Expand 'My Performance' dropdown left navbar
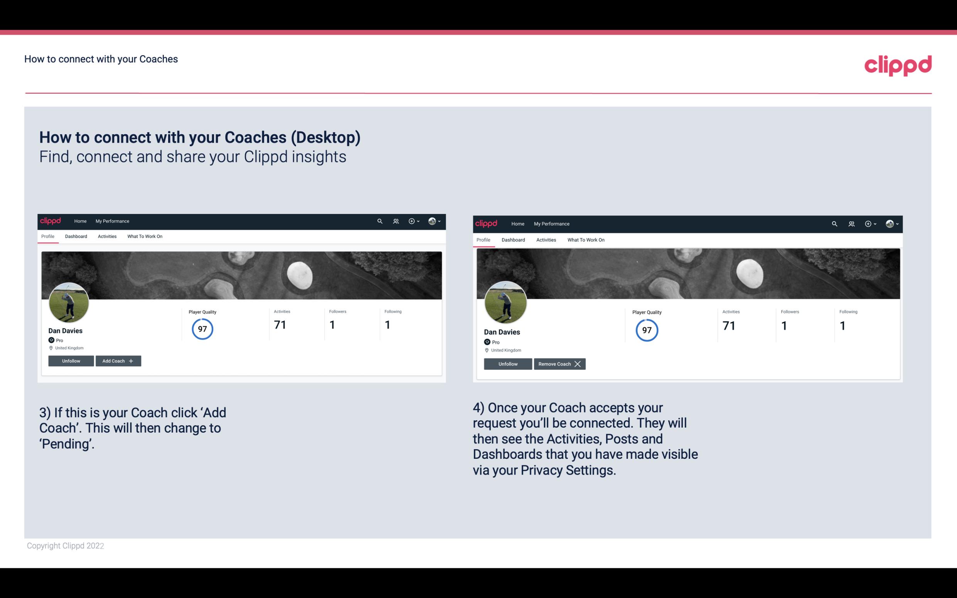957x598 pixels. (x=112, y=221)
